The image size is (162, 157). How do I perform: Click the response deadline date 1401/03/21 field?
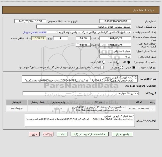click(x=115, y=38)
